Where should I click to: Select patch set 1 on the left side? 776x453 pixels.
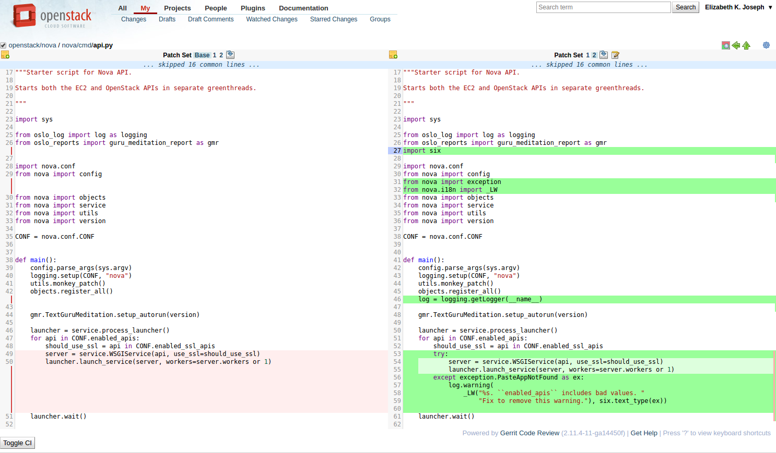click(215, 55)
